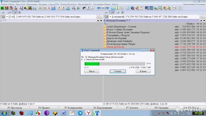Send copying to background with В фоне
The image size is (206, 116).
pyautogui.click(x=143, y=71)
